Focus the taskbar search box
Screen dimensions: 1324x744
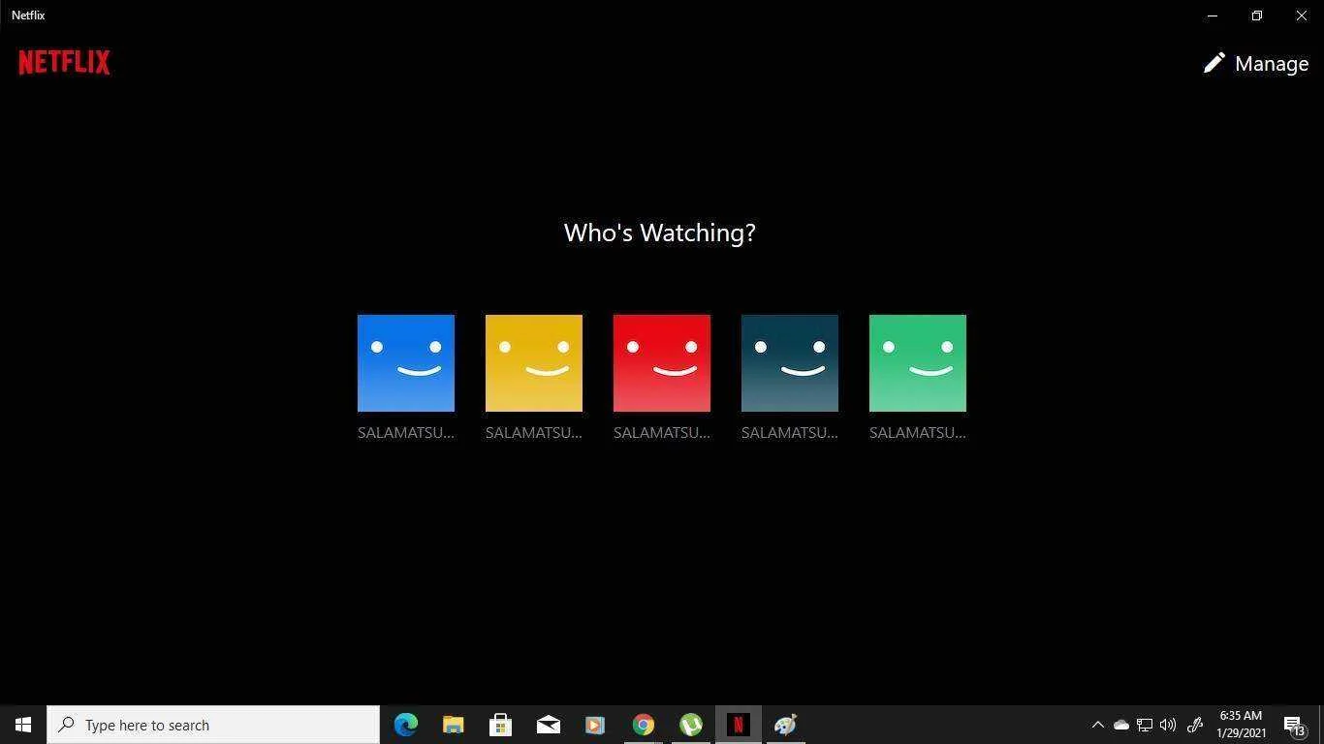213,725
